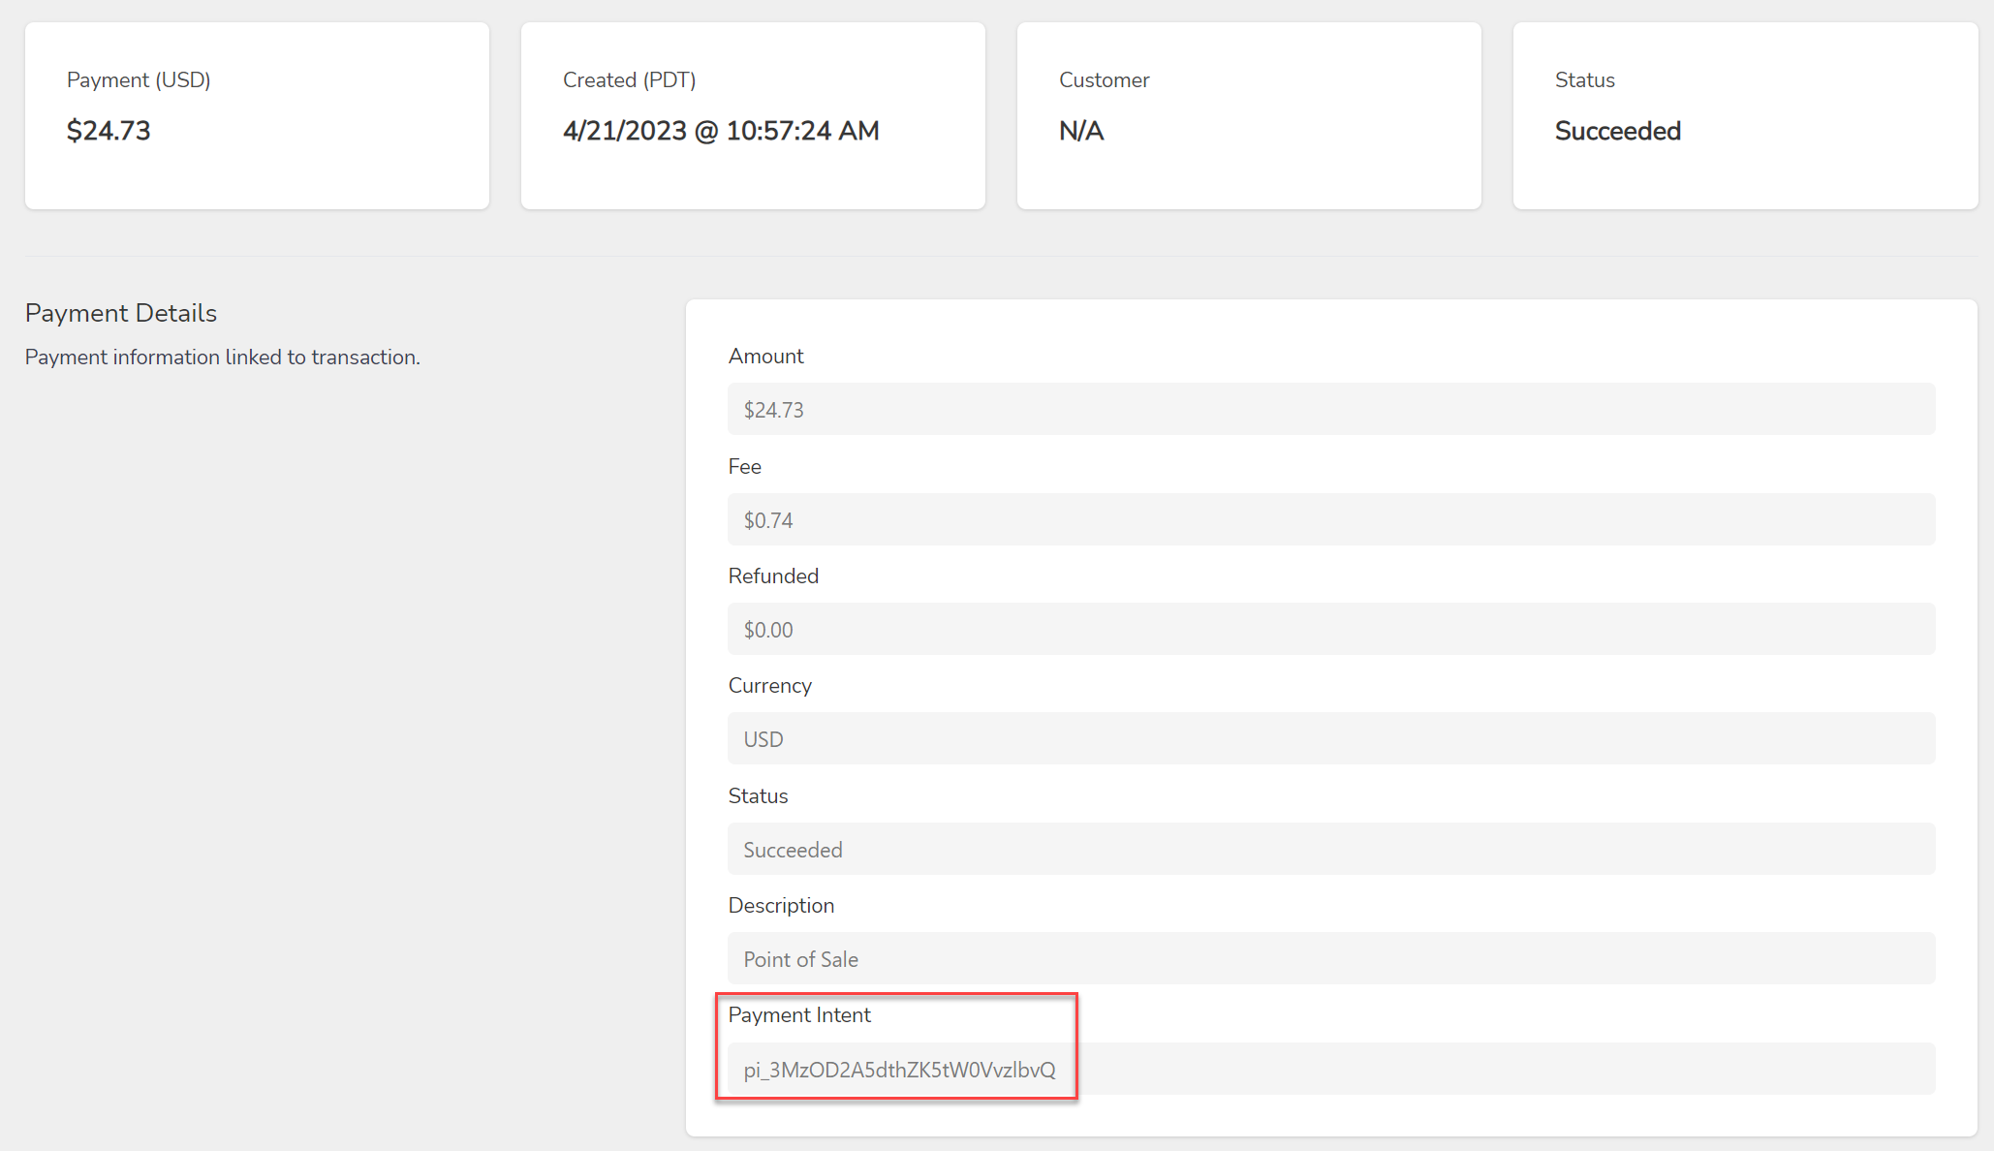
Task: Select the pi_3MzOD2A5dthZK5tW0VvzlbvQ identifier
Action: pos(899,1070)
